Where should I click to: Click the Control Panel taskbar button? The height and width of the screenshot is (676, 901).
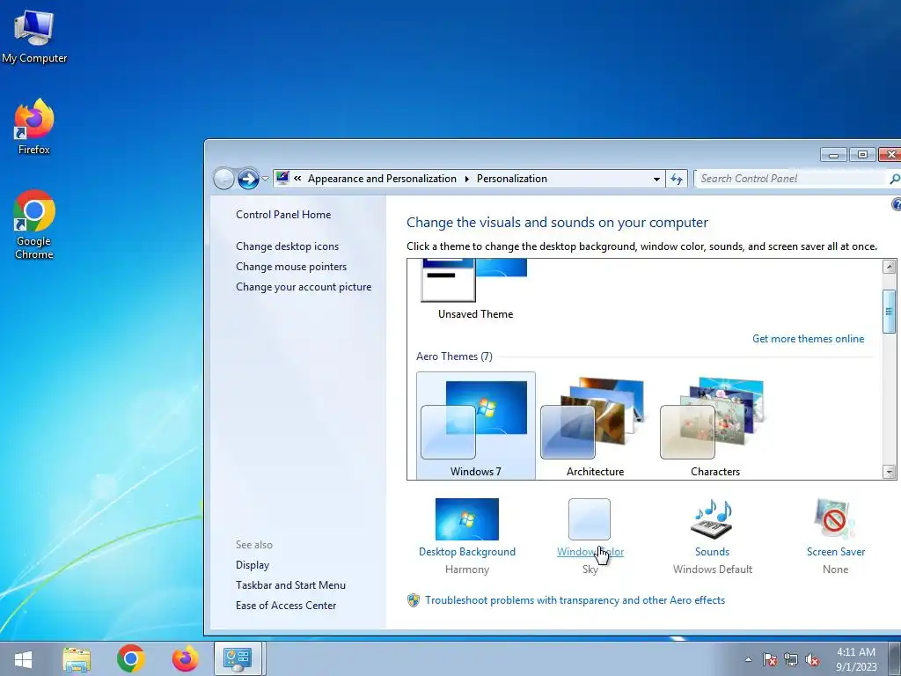(238, 658)
